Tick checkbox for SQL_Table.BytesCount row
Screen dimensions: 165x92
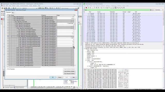[x=8, y=19]
